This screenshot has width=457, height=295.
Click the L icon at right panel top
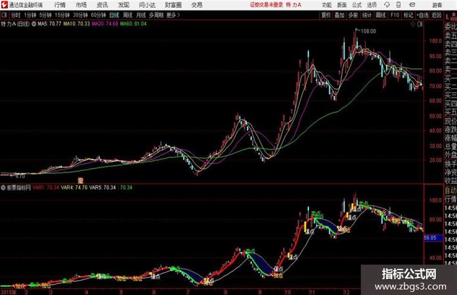pos(447,16)
